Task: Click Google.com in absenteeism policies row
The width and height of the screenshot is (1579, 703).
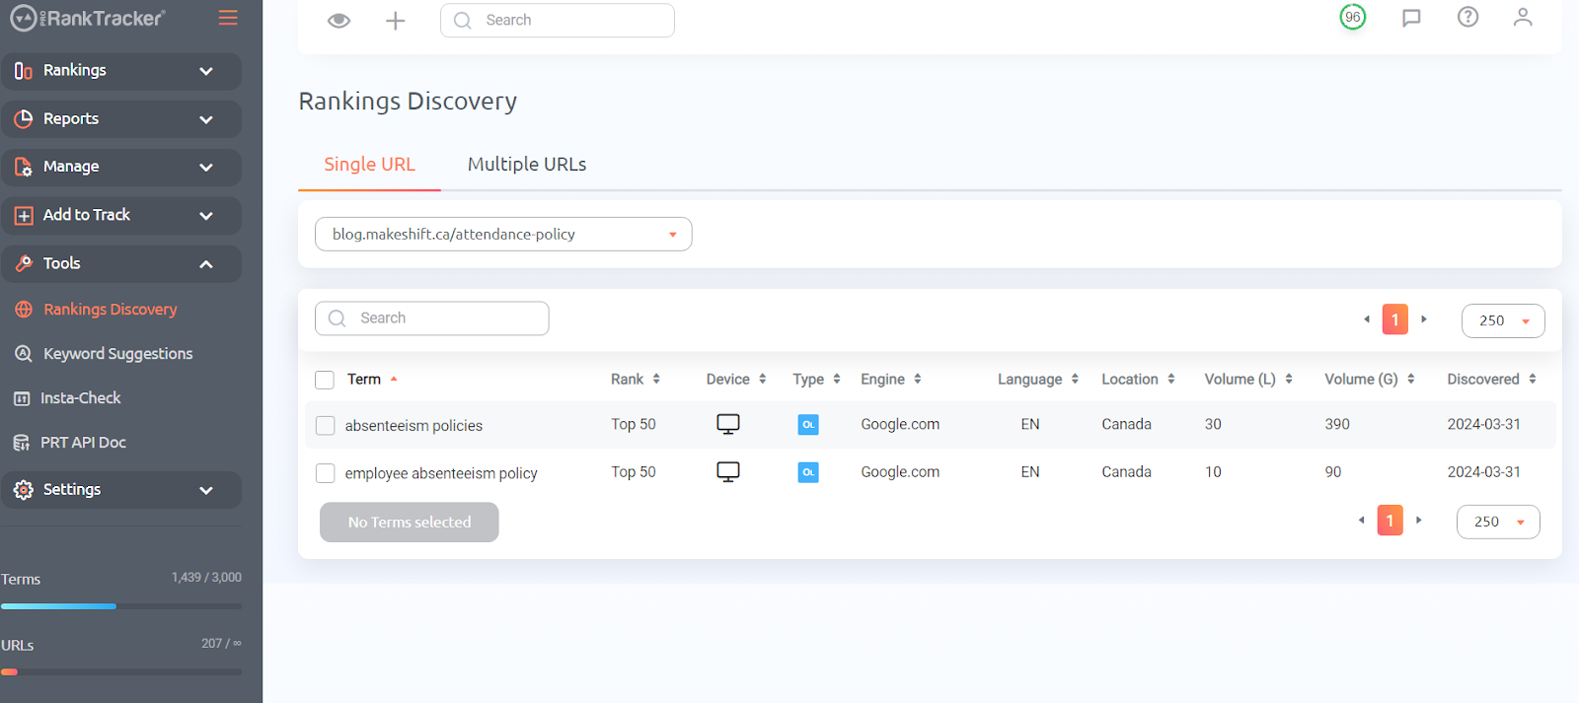Action: [x=900, y=424]
